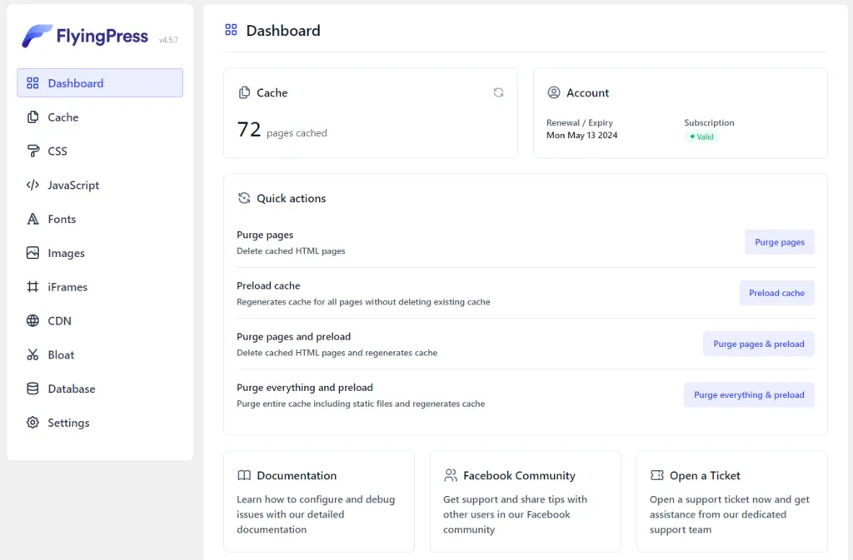853x560 pixels.
Task: Click the CSS paint roller icon
Action: click(32, 151)
